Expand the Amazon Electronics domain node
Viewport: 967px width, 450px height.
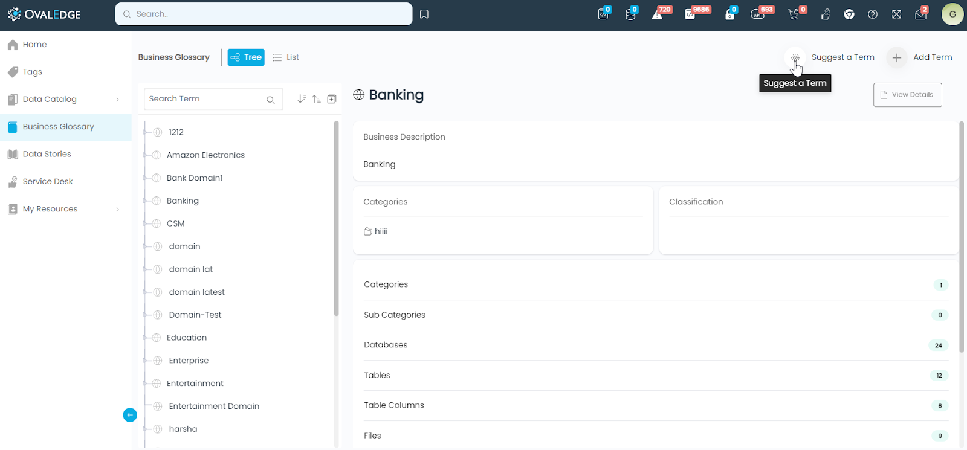coord(145,155)
